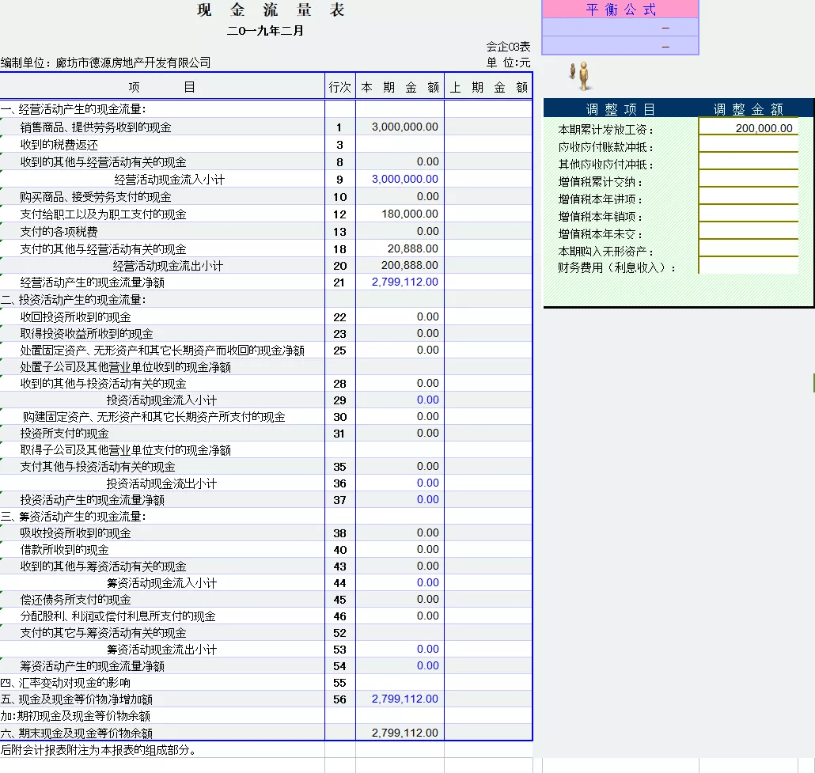Select the 本期金额 column header
Screen dimensions: 815x773
[x=400, y=87]
